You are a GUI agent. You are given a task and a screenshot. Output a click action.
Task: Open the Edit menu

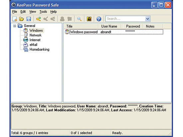pos(23,12)
